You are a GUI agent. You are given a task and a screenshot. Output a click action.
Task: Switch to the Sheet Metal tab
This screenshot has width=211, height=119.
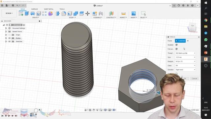[x=49, y=9]
